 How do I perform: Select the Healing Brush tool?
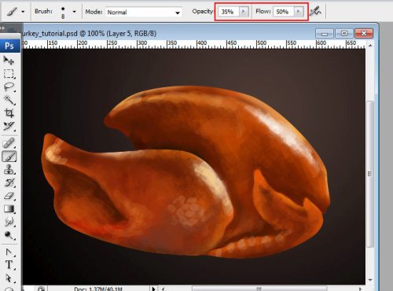tap(9, 143)
